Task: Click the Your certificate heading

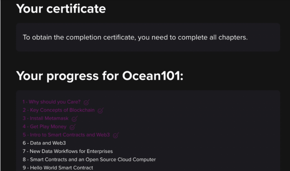Action: tap(61, 9)
